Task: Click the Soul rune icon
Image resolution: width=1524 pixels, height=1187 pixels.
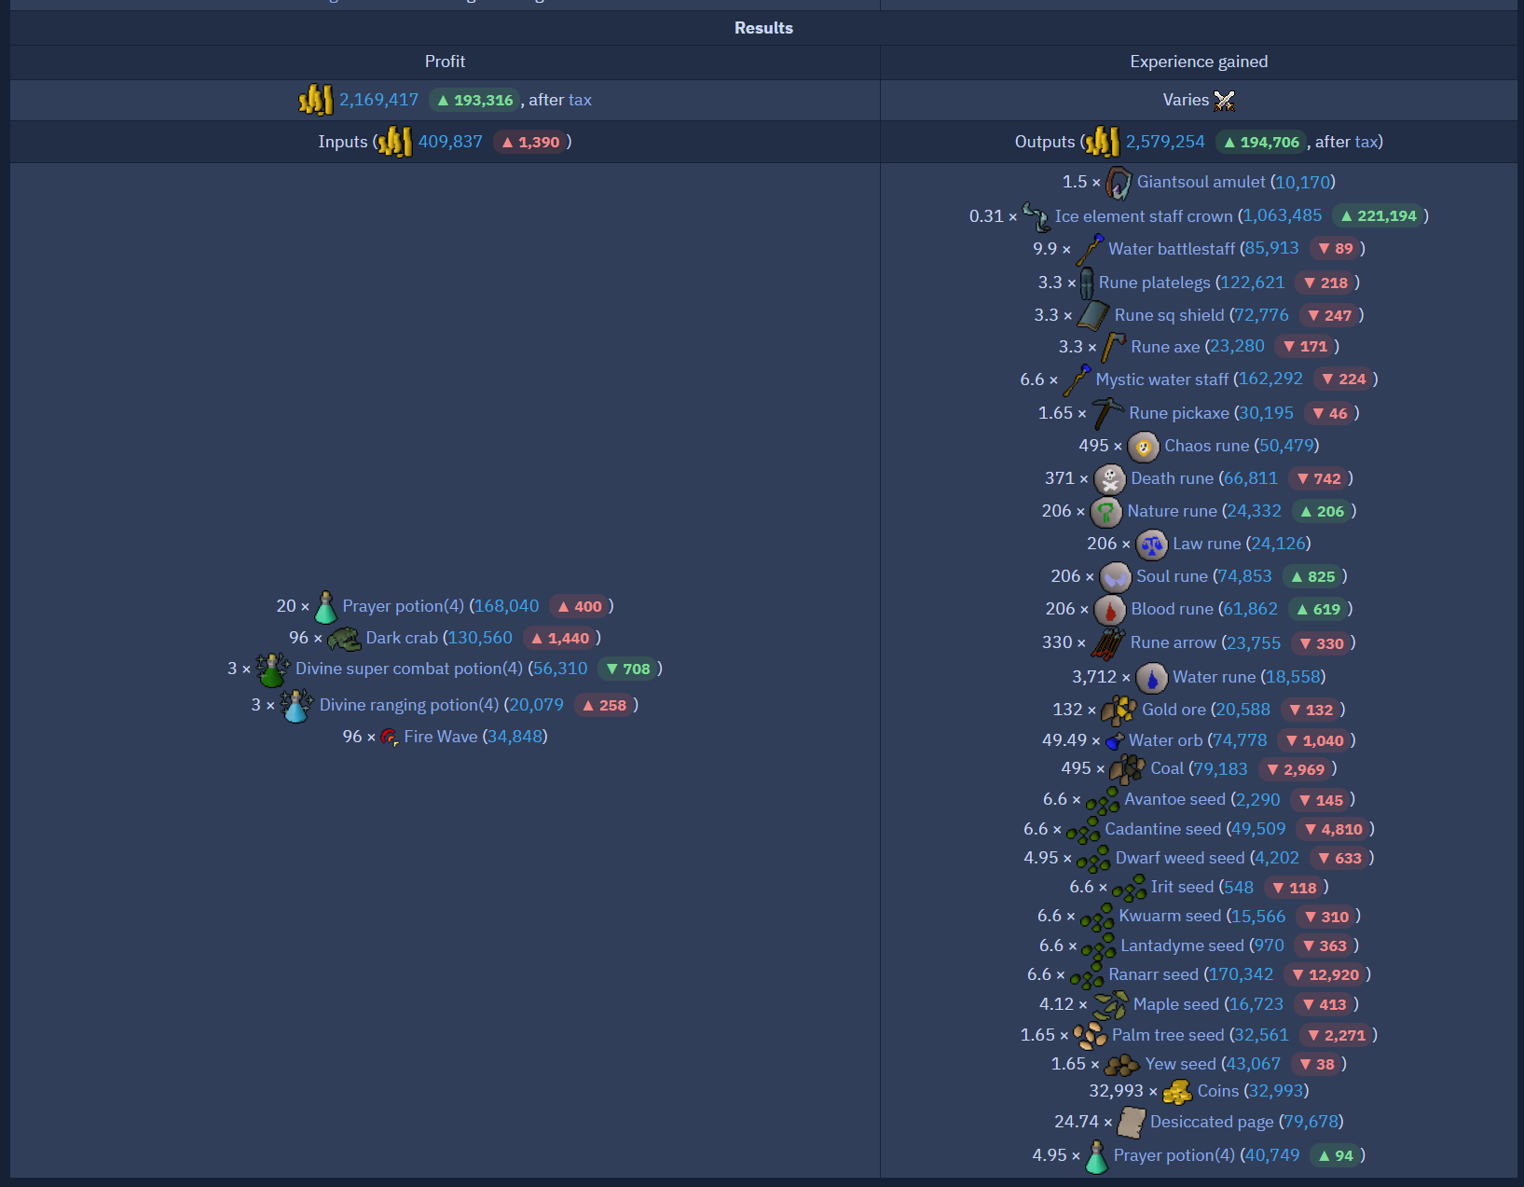Action: tap(1115, 577)
